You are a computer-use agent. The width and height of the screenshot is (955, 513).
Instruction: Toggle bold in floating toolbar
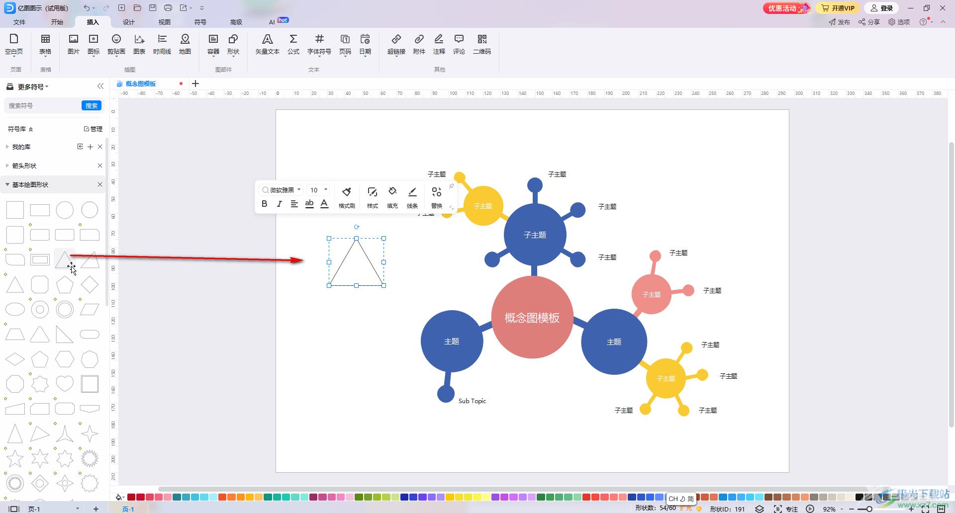coord(265,204)
